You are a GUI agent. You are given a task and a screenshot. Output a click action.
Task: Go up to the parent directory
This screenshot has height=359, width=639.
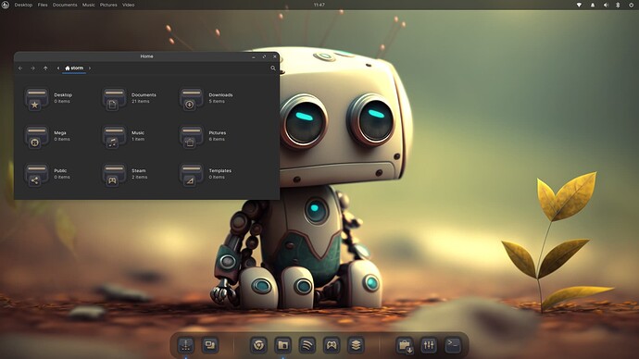tap(45, 68)
